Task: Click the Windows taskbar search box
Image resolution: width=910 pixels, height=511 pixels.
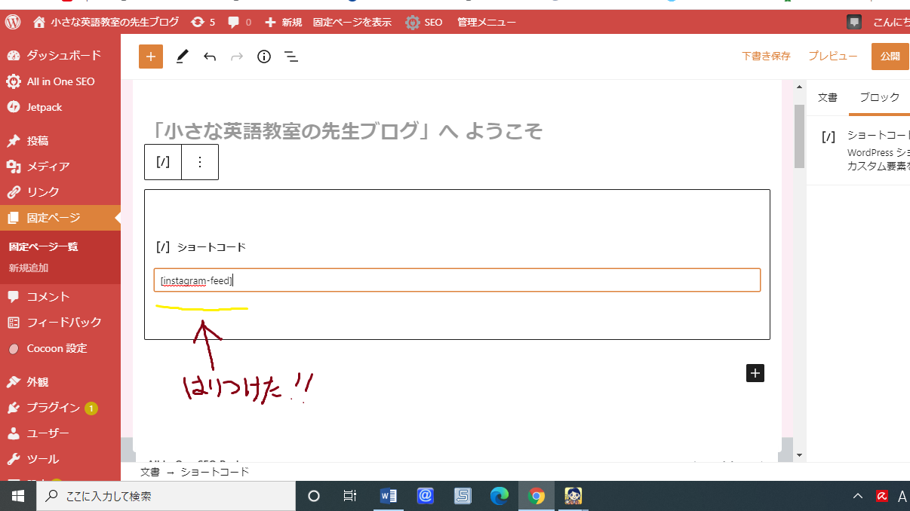Action: (x=166, y=496)
